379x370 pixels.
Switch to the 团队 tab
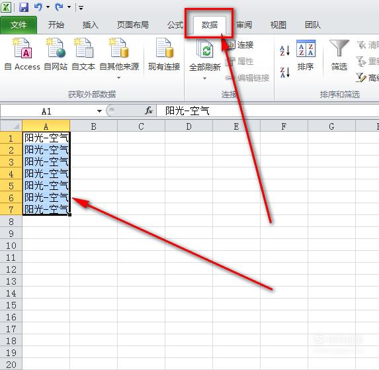tap(313, 25)
